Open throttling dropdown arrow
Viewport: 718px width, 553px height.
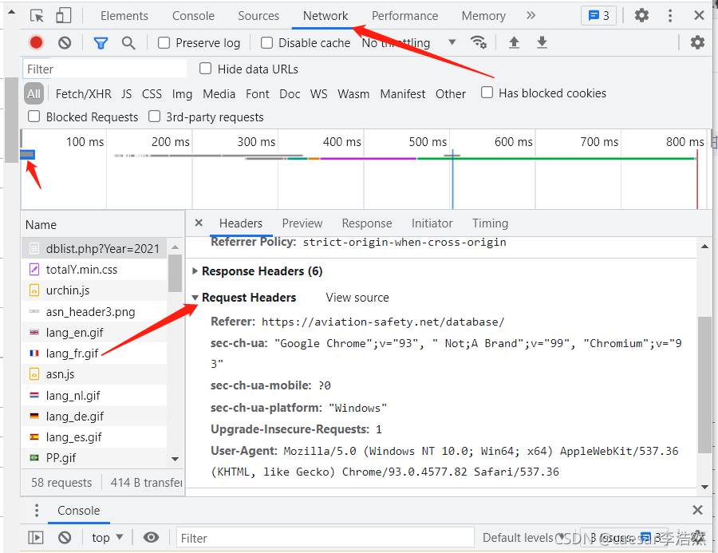452,42
